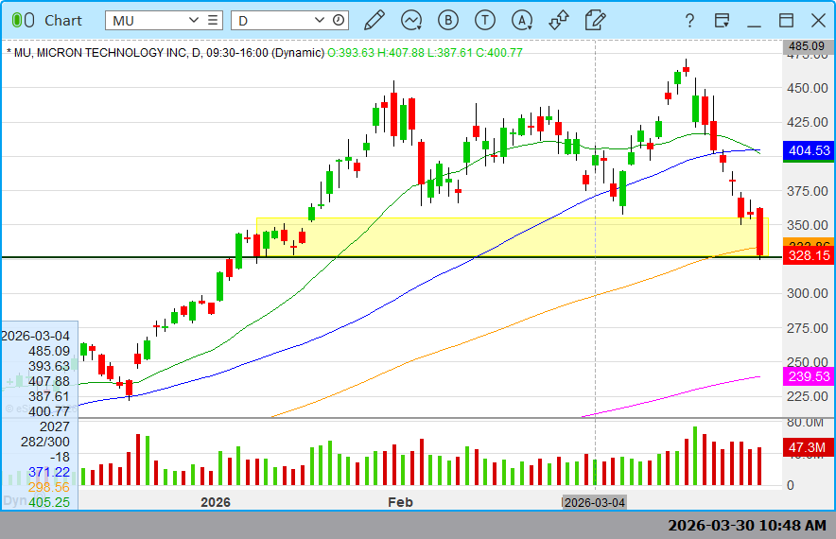This screenshot has height=539, width=836.
Task: Click the OHLC values O:393.63 H:407.88
Action: click(375, 53)
